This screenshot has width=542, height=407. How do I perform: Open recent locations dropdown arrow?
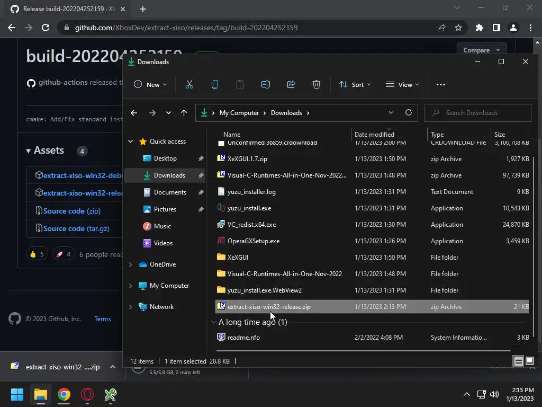click(168, 113)
